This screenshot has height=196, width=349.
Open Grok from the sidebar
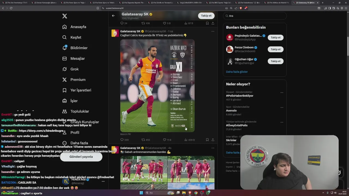[x=70, y=69]
